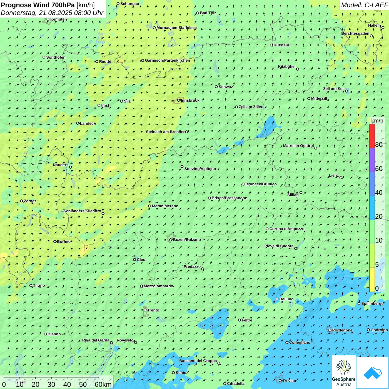Click the 'Garmisch-Partenkirchen' label

(x=168, y=60)
